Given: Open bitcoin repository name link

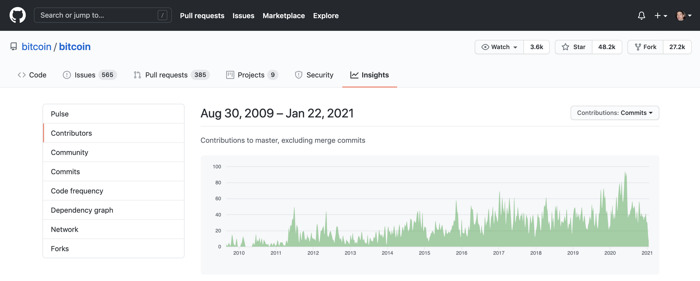Looking at the screenshot, I should coord(75,46).
